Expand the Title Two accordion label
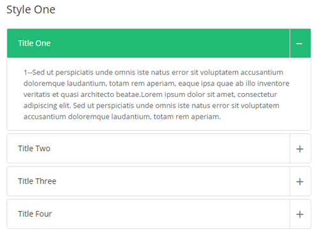 coord(34,149)
